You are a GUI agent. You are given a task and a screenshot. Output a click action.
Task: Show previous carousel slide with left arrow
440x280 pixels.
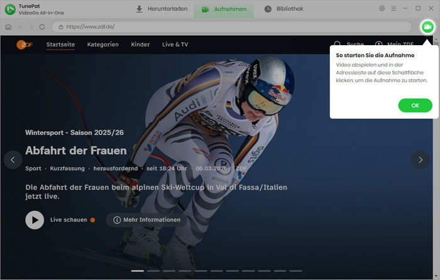(13, 159)
